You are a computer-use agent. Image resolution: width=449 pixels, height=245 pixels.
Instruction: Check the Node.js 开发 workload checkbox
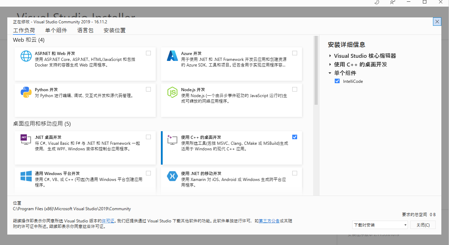coord(295,89)
